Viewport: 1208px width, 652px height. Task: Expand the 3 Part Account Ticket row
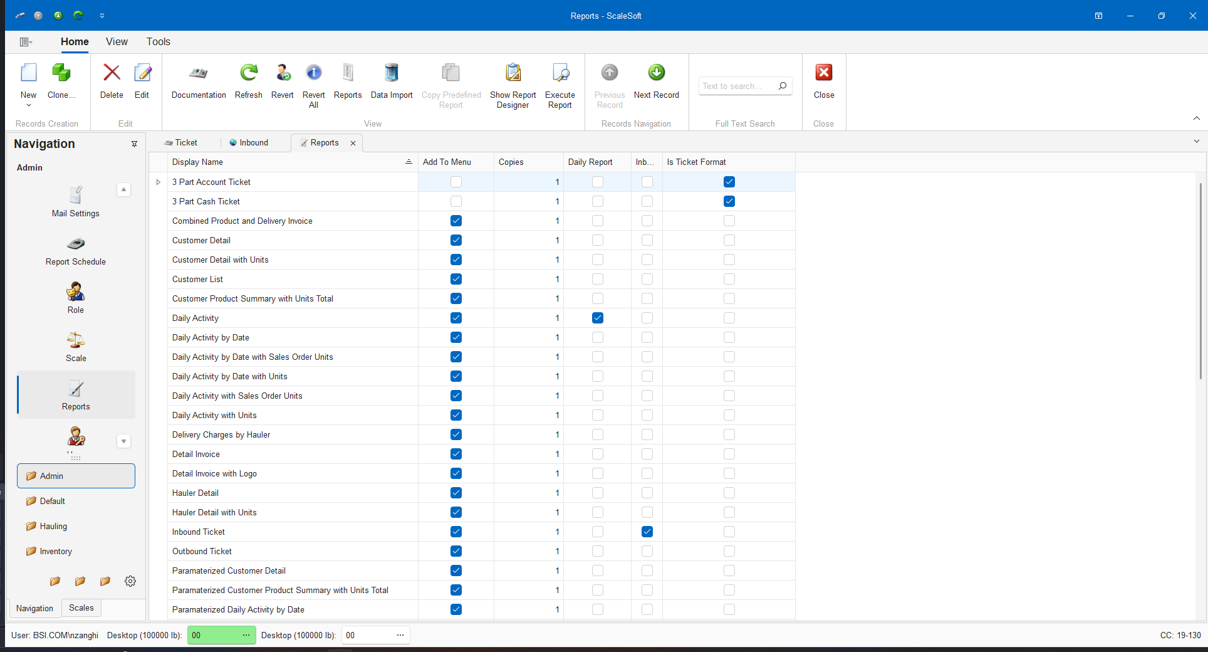pos(159,182)
